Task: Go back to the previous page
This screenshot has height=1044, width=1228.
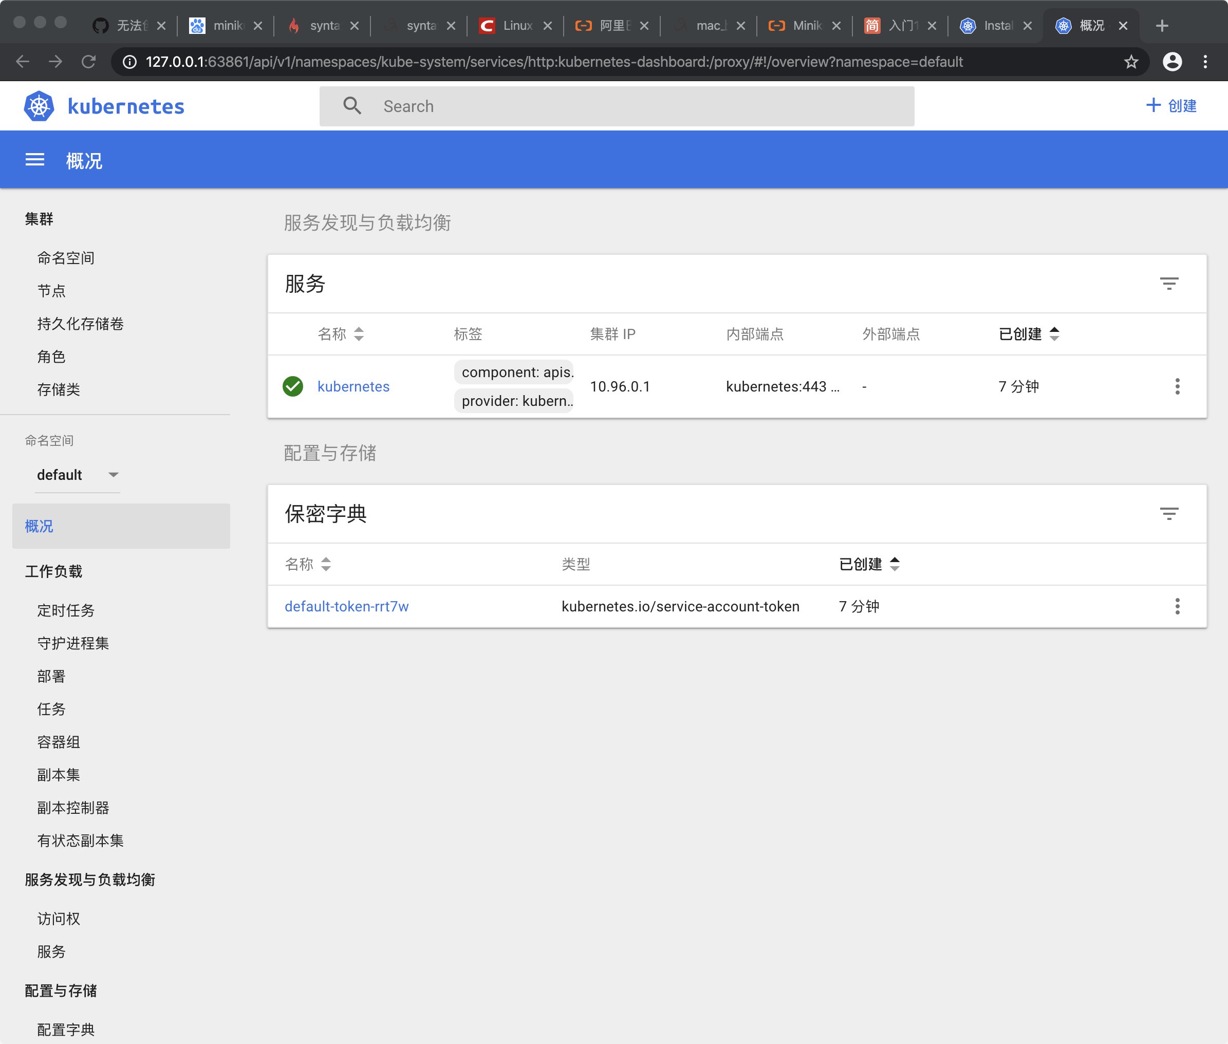Action: coord(23,62)
